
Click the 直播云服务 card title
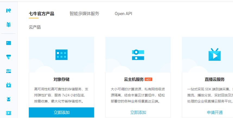(215, 79)
